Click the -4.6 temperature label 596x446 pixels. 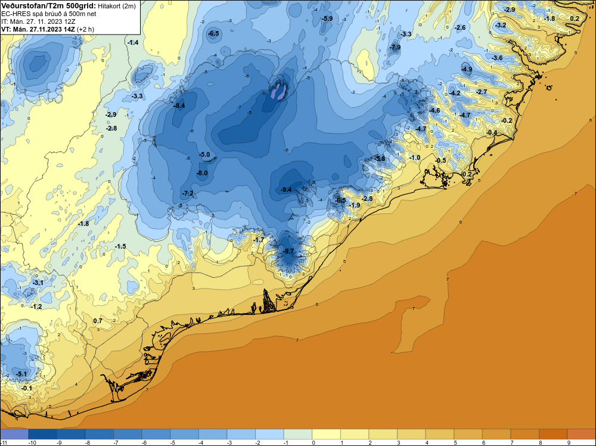[434, 111]
